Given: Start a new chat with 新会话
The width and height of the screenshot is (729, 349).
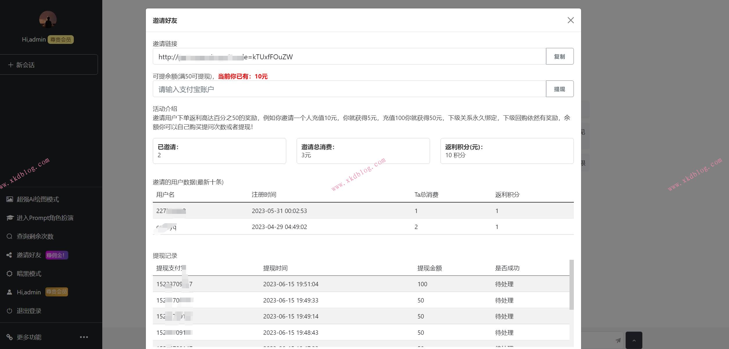Looking at the screenshot, I should click(49, 65).
